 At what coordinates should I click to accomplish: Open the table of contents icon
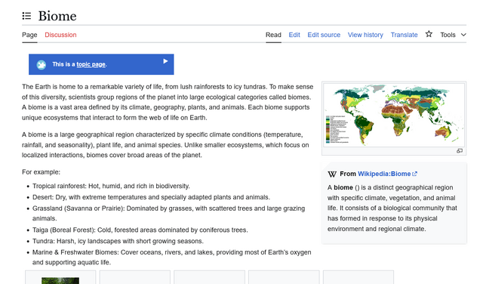click(x=26, y=16)
